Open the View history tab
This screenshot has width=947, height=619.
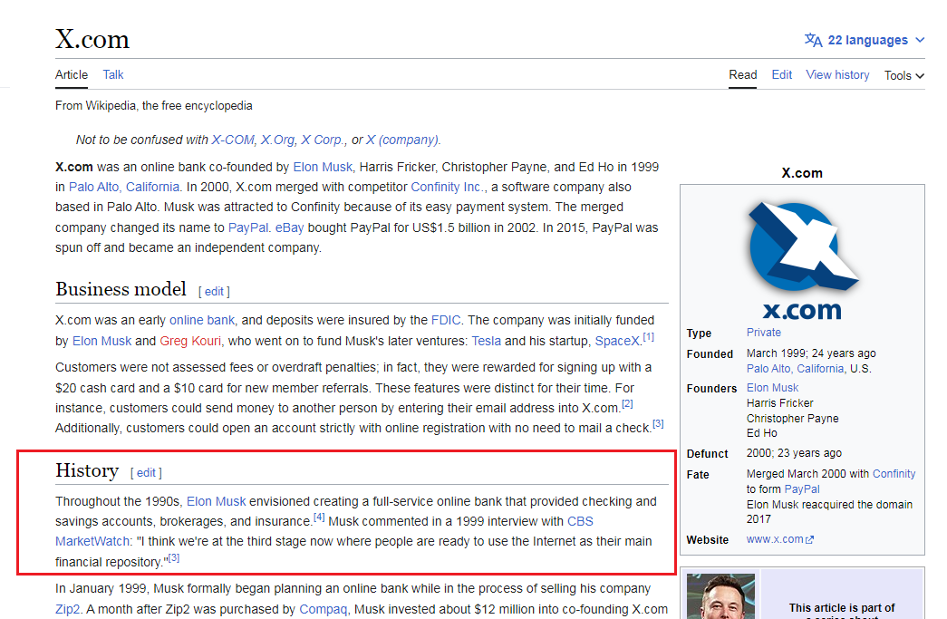837,75
